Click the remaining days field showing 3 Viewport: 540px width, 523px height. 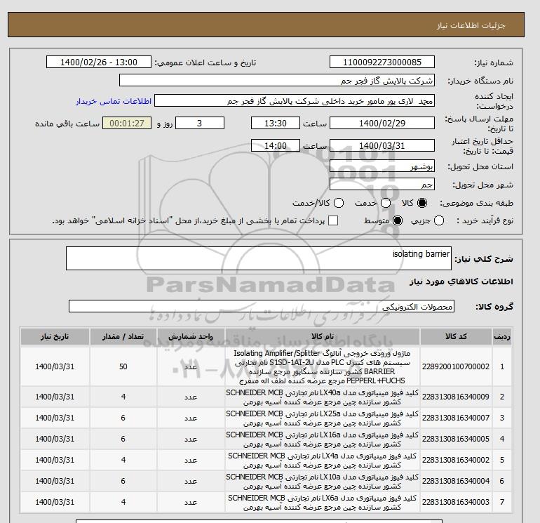tap(200, 123)
